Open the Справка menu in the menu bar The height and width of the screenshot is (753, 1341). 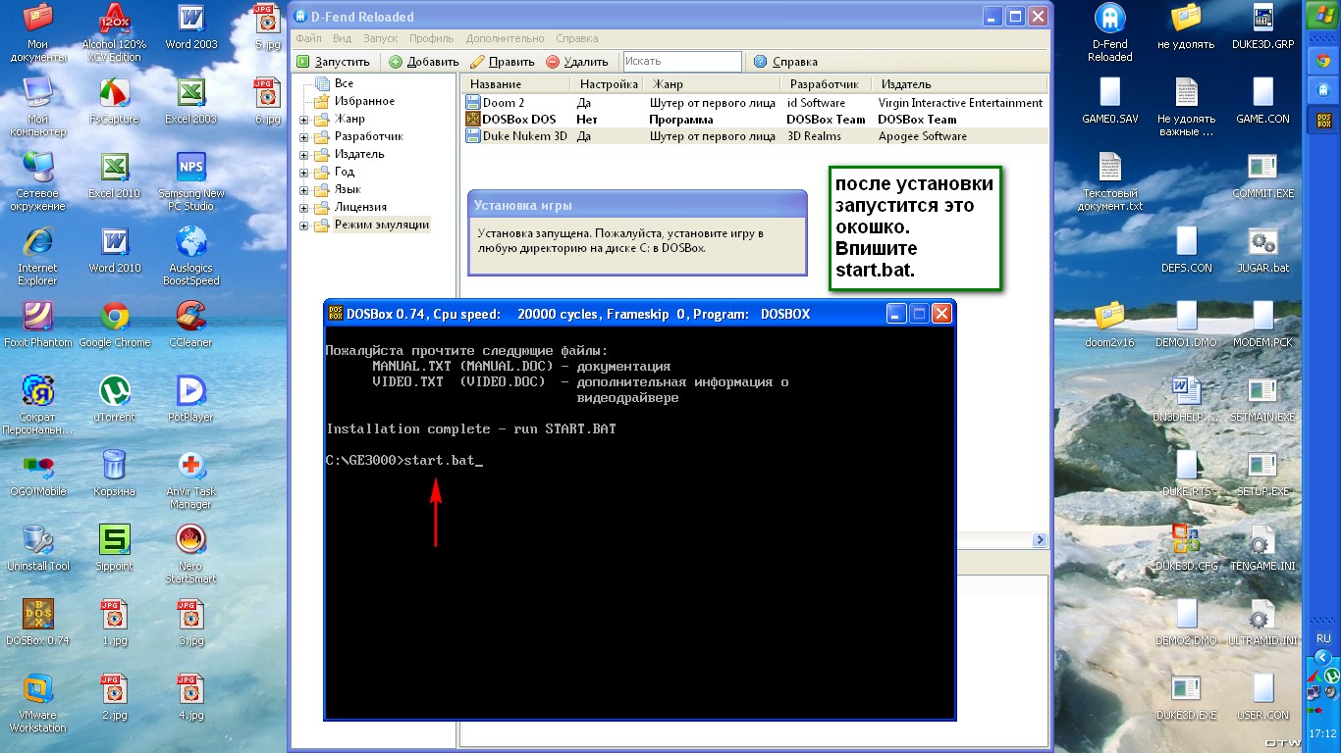pos(576,38)
